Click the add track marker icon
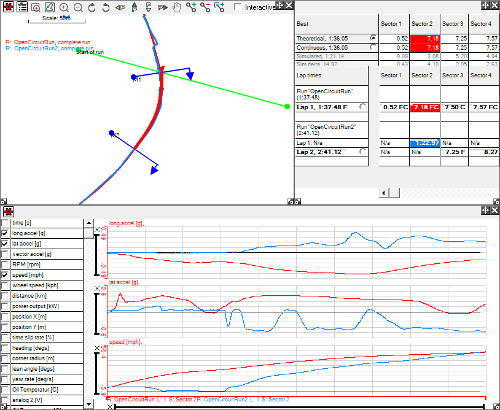Viewport: 500px width, 410px height. [x=191, y=7]
